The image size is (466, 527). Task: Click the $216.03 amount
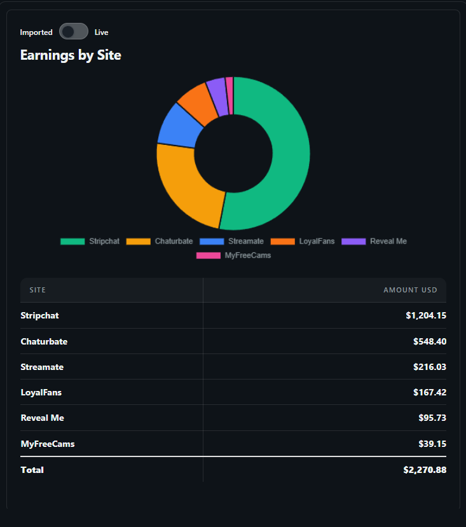pos(430,367)
